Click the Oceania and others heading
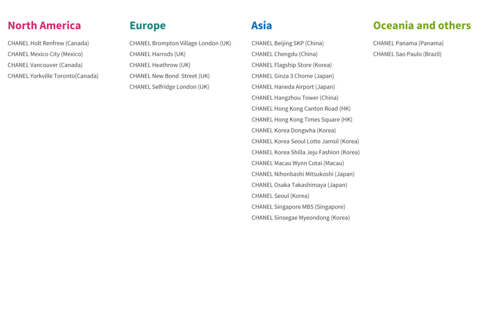Screen dimensions: 489x326 (x=422, y=25)
